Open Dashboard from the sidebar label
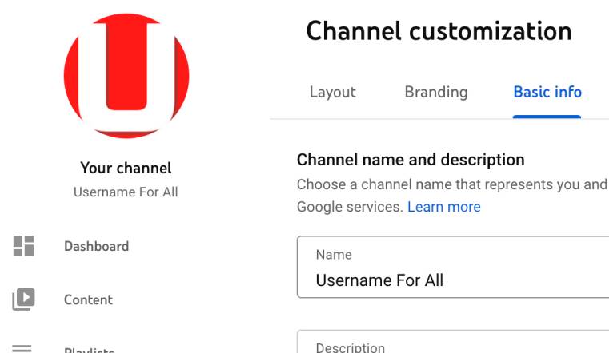The height and width of the screenshot is (353, 609). tap(96, 246)
